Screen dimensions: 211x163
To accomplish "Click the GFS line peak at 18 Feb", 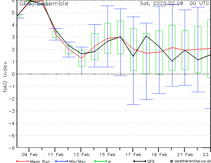I will tap(146, 36).
